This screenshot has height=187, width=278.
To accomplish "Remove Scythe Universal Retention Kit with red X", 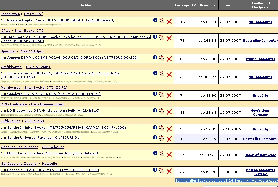I will point(169,139).
